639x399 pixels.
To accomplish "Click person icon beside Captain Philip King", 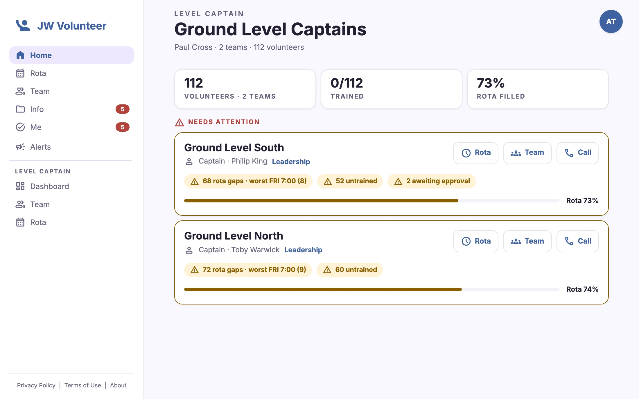I will tap(189, 162).
